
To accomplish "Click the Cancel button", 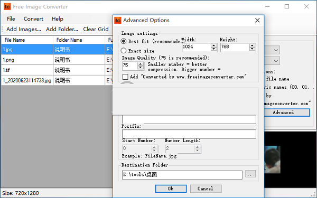I will (206, 188).
